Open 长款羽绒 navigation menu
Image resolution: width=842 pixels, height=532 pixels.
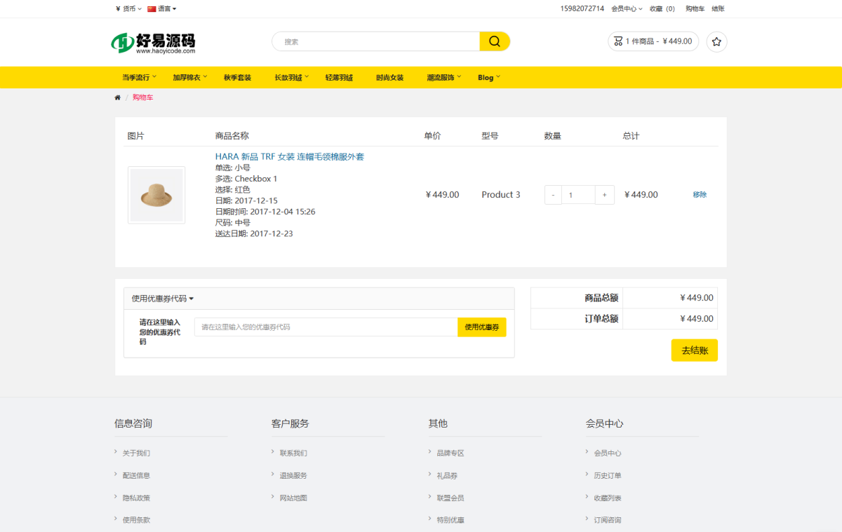pyautogui.click(x=292, y=77)
